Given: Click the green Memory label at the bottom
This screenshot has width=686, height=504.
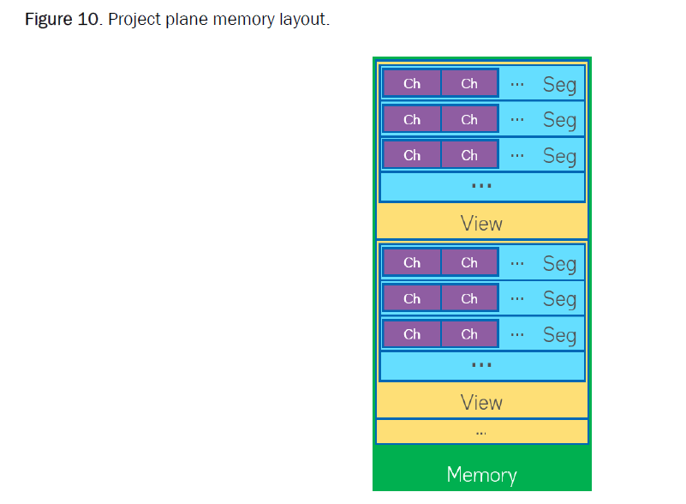Looking at the screenshot, I should coord(481,474).
